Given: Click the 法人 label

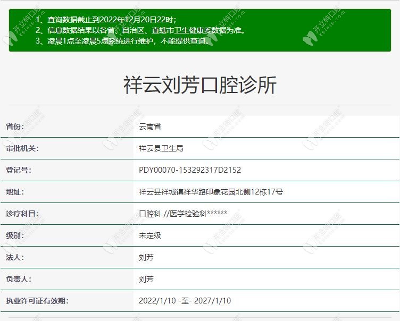Looking at the screenshot, I should [15, 257].
